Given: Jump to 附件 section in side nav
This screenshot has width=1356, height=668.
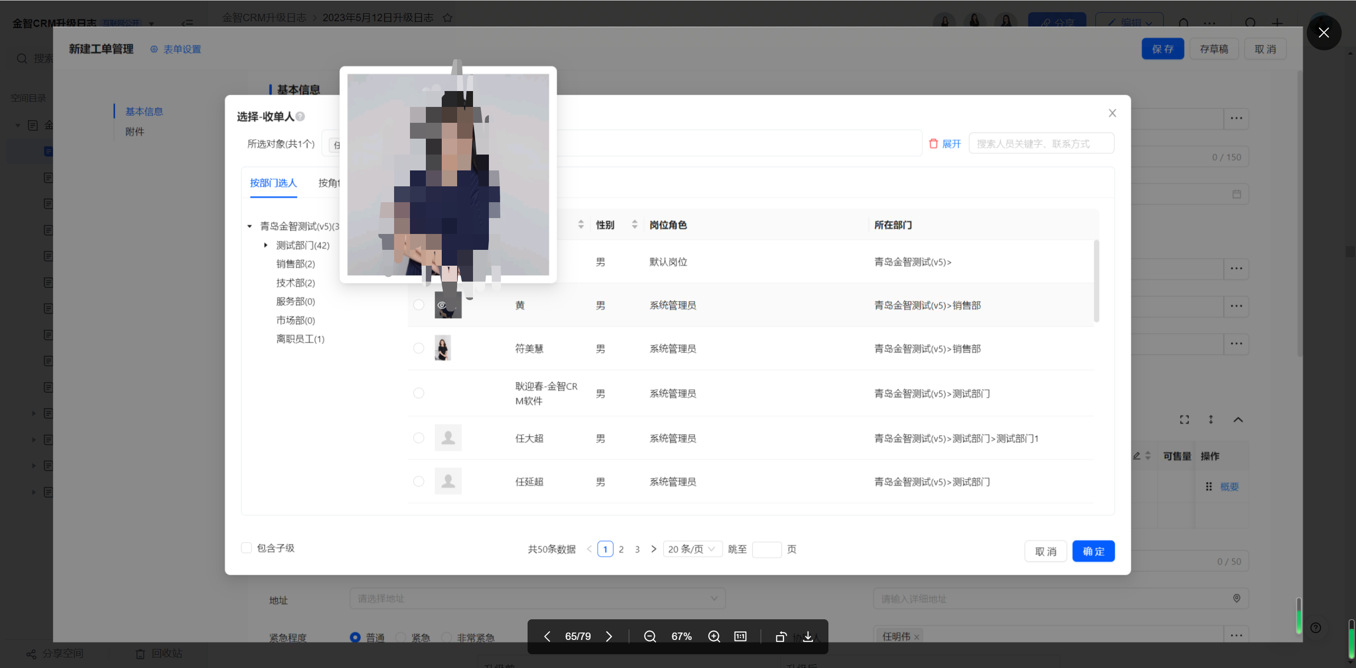Looking at the screenshot, I should 135,132.
